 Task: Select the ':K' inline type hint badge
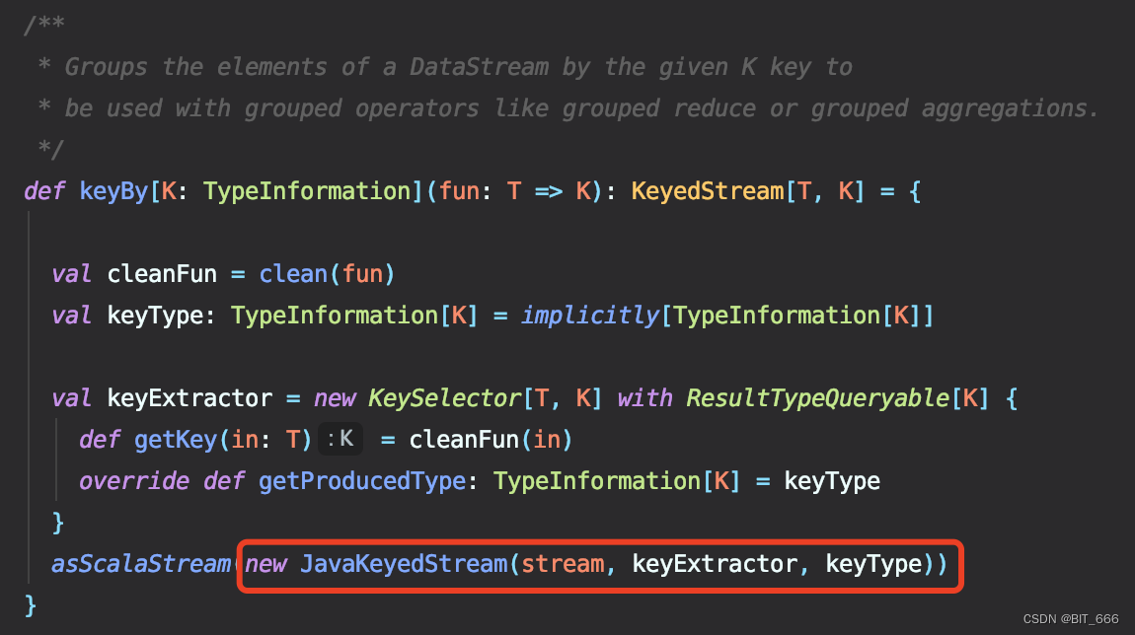click(339, 439)
